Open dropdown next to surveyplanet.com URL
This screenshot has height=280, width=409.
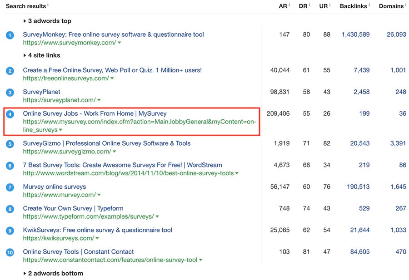tap(99, 100)
